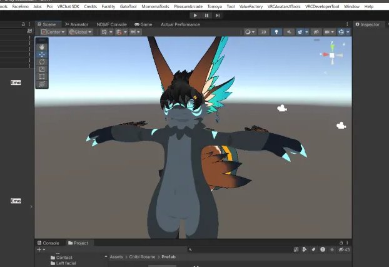Open the NDMF Console tab
The image size is (389, 267).
tap(111, 24)
